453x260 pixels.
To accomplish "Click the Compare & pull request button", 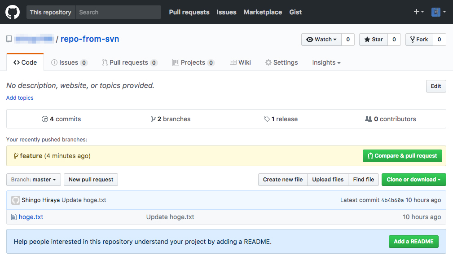I will click(402, 156).
